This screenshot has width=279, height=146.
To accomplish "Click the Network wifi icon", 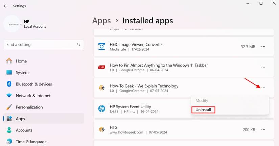I will 9,96.
